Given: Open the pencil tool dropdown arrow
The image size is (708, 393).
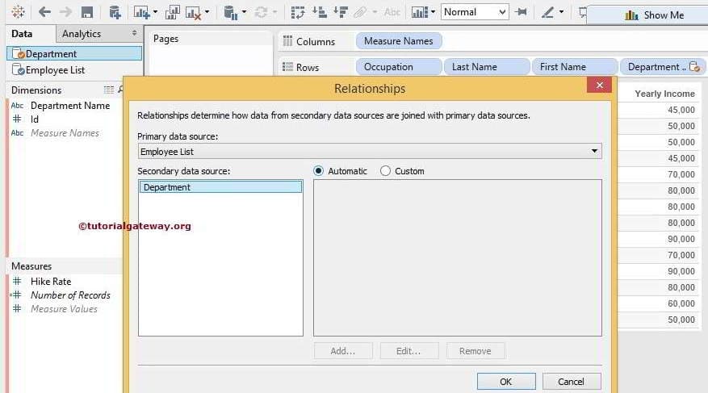Looking at the screenshot, I should click(x=561, y=12).
